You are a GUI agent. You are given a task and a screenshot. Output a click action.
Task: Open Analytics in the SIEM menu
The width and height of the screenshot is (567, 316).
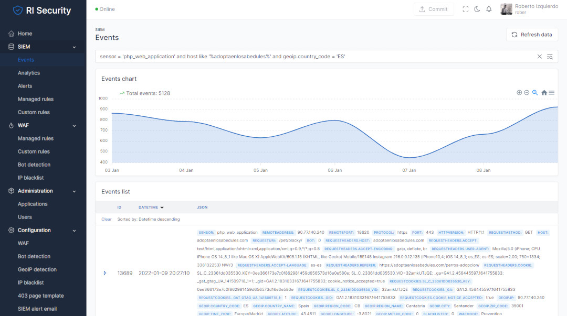click(29, 73)
